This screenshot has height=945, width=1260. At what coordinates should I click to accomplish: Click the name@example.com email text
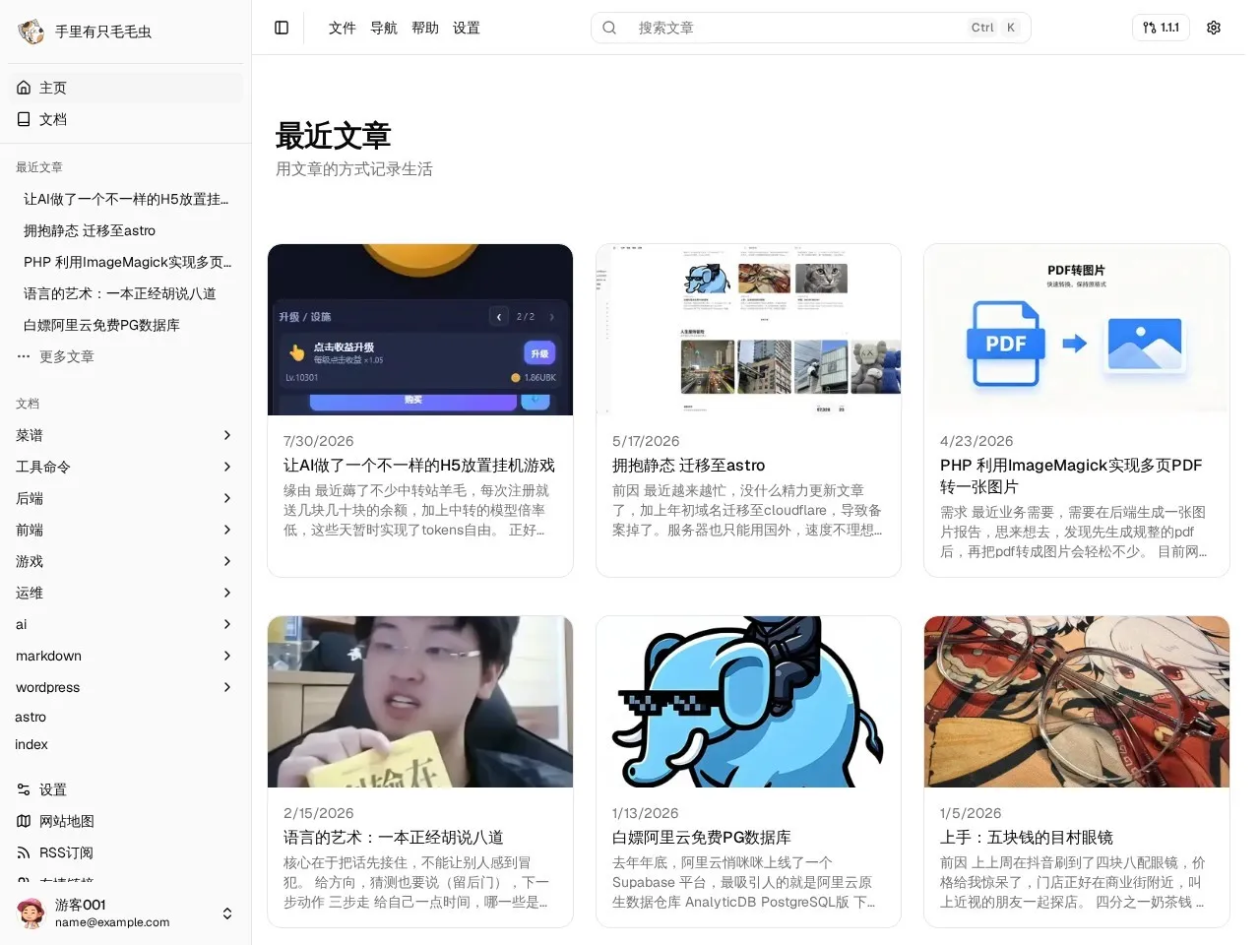pos(112,922)
